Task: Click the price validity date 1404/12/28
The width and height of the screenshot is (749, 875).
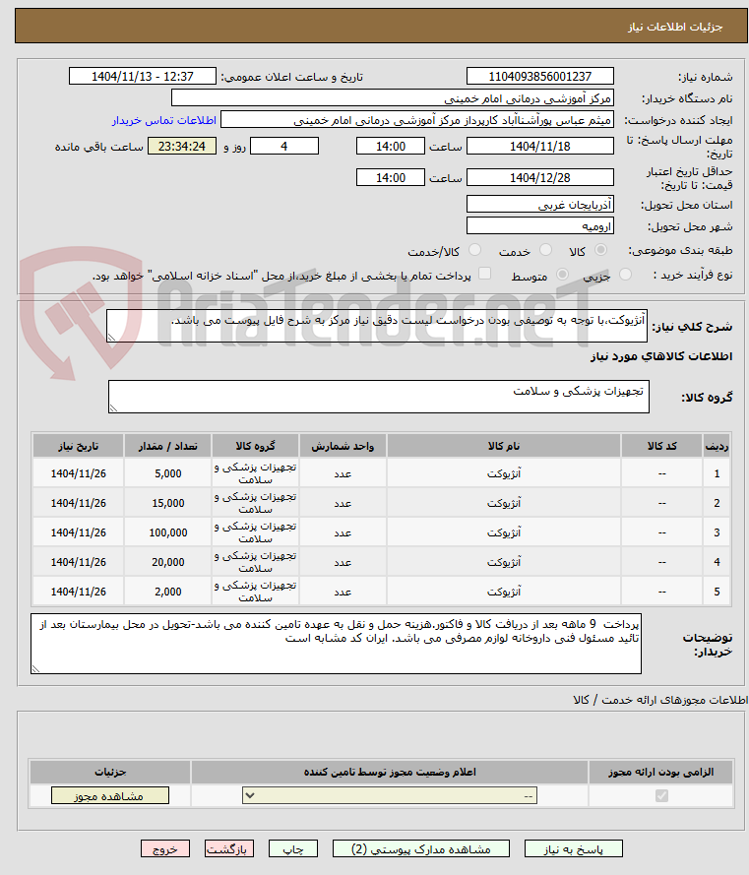Action: 539,177
